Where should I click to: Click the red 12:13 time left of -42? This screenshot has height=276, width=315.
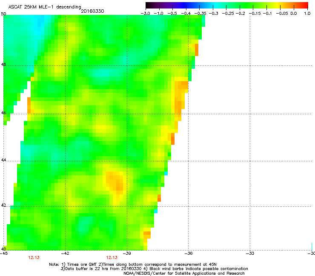34,258
